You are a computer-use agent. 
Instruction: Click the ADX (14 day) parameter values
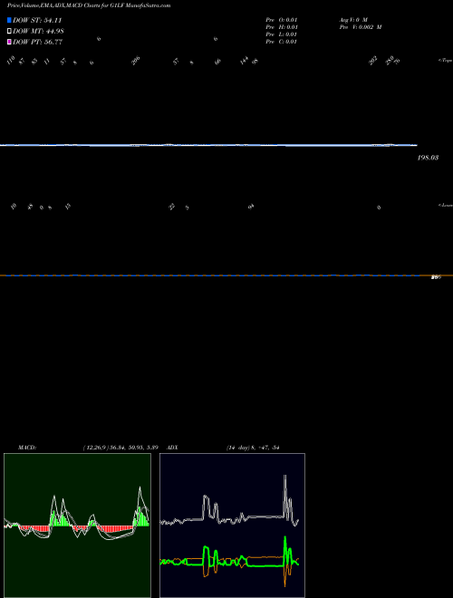click(x=253, y=448)
